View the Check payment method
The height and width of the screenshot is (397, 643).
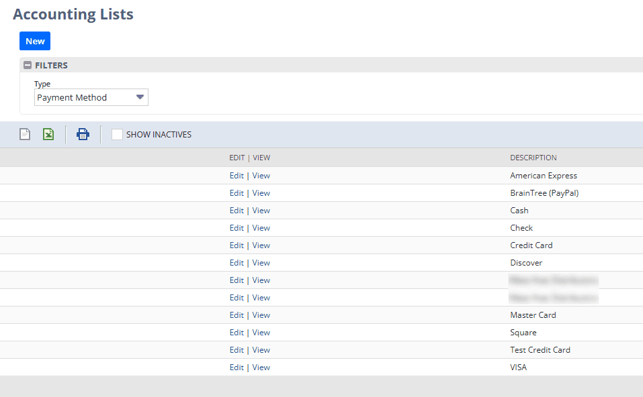click(261, 228)
